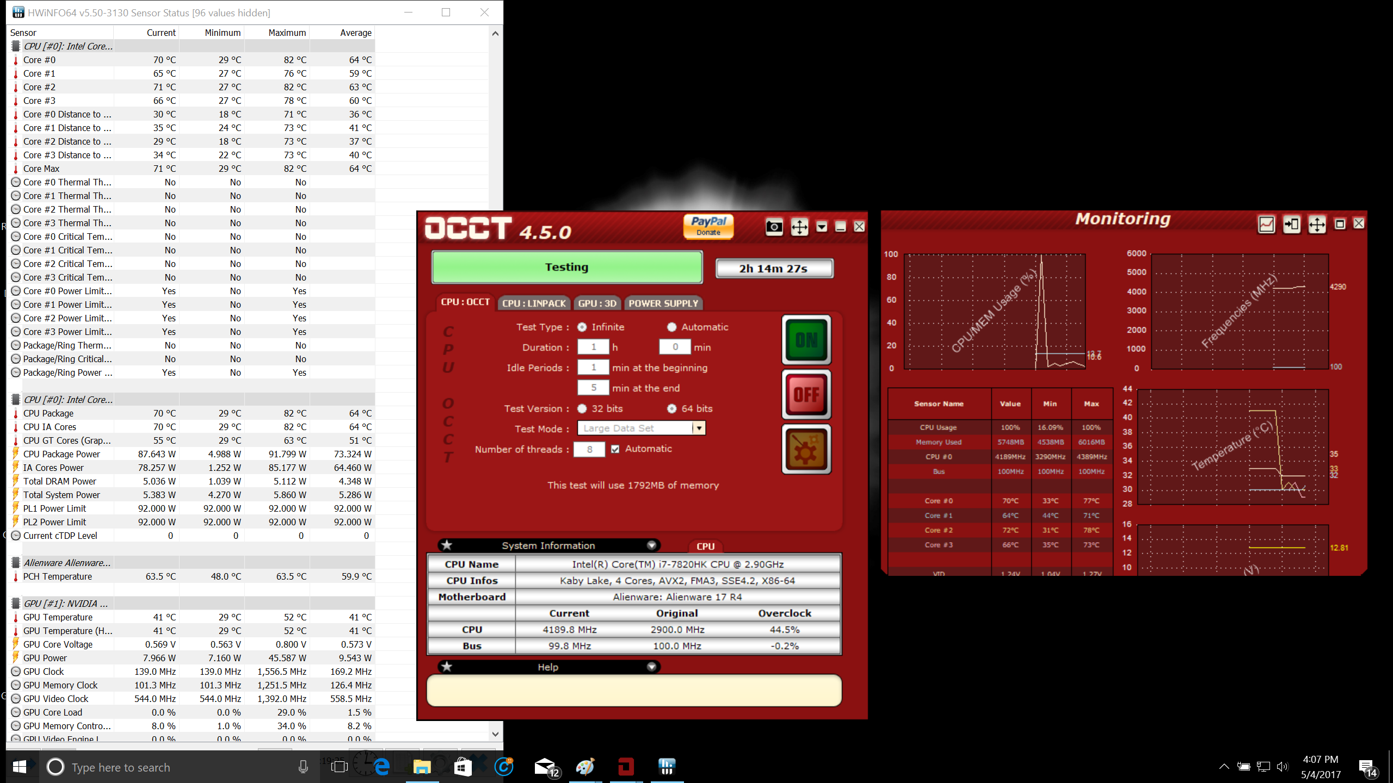Open the Windows Start menu
The image size is (1393, 783).
[x=20, y=767]
